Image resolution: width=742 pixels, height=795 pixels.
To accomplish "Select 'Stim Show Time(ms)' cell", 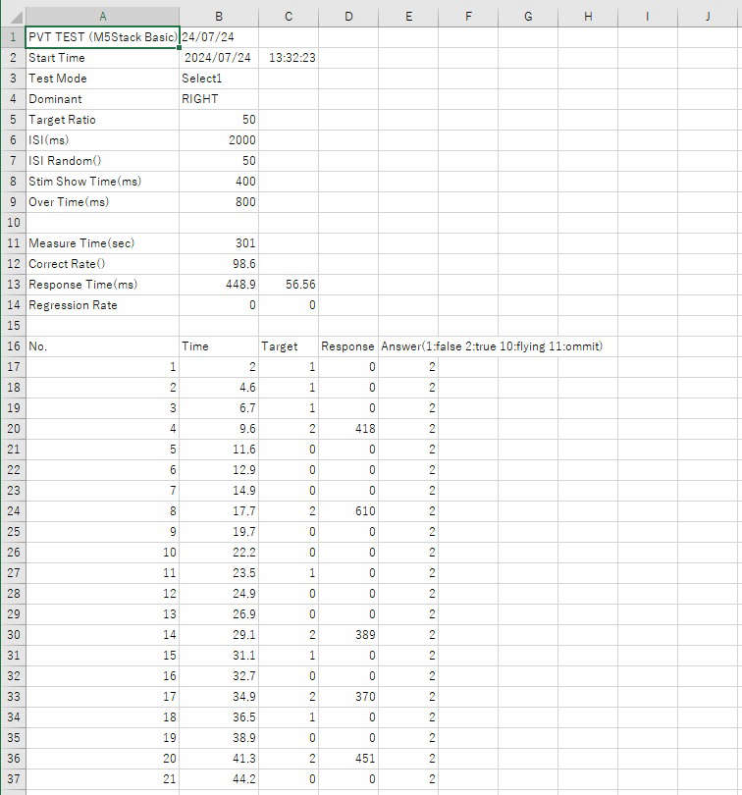I will click(102, 182).
